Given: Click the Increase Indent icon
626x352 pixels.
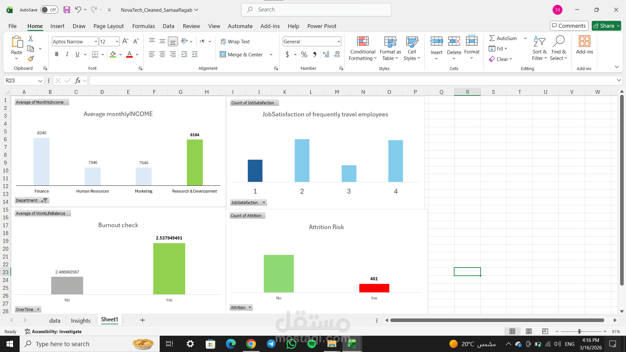Looking at the screenshot, I should 195,54.
